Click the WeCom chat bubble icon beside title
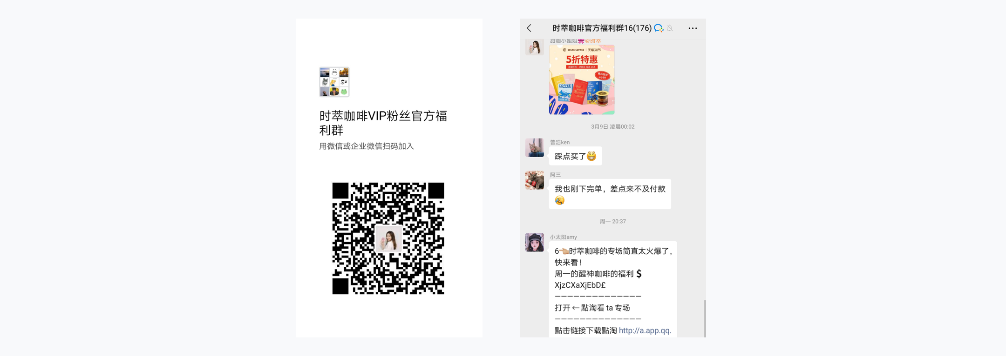 tap(659, 28)
